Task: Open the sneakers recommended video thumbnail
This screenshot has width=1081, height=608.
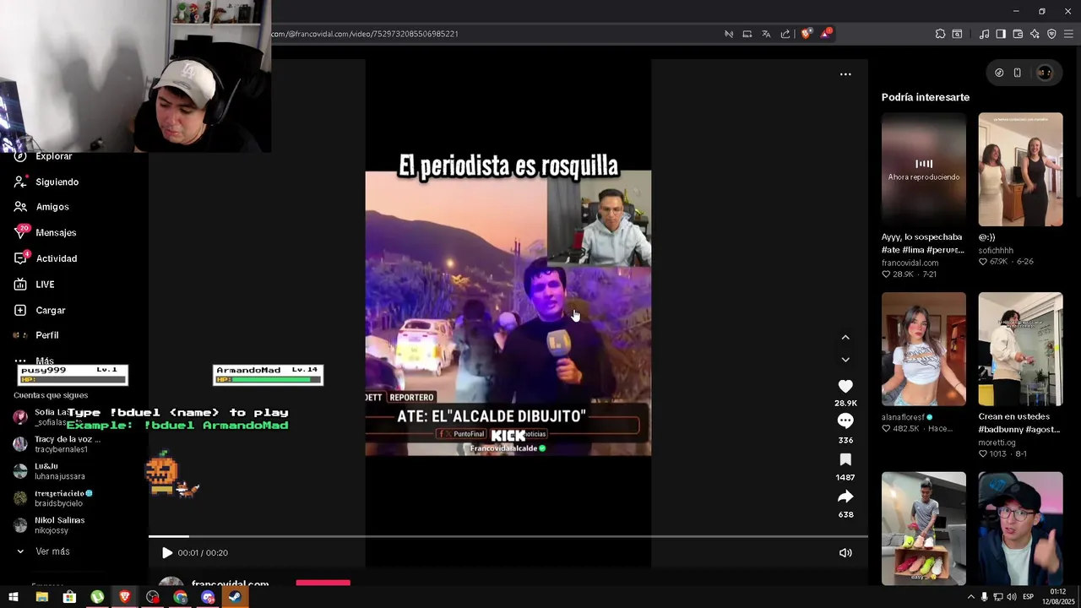Action: coord(924,529)
